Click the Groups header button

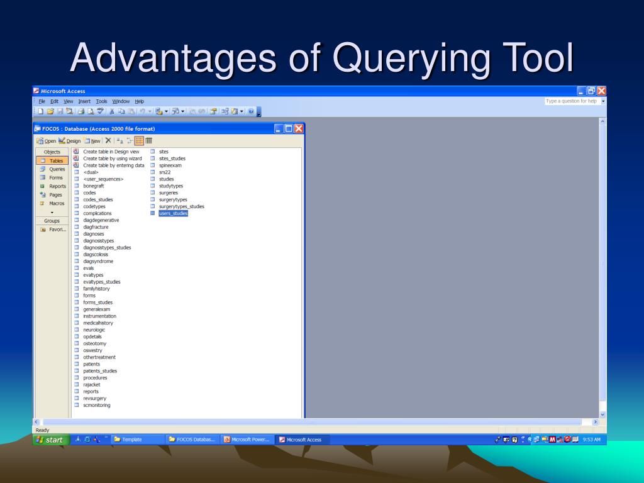[52, 221]
